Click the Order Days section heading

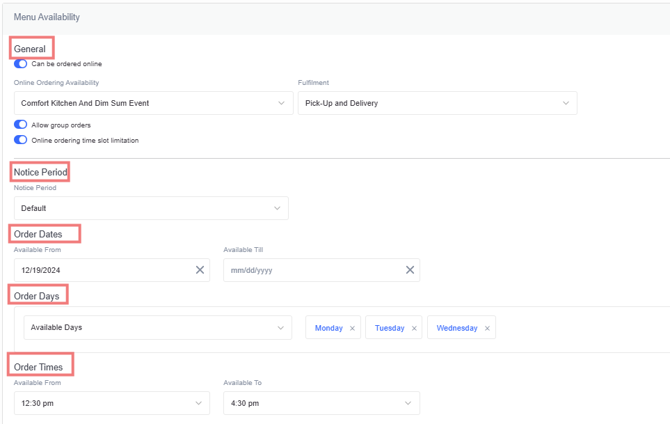pyautogui.click(x=37, y=296)
